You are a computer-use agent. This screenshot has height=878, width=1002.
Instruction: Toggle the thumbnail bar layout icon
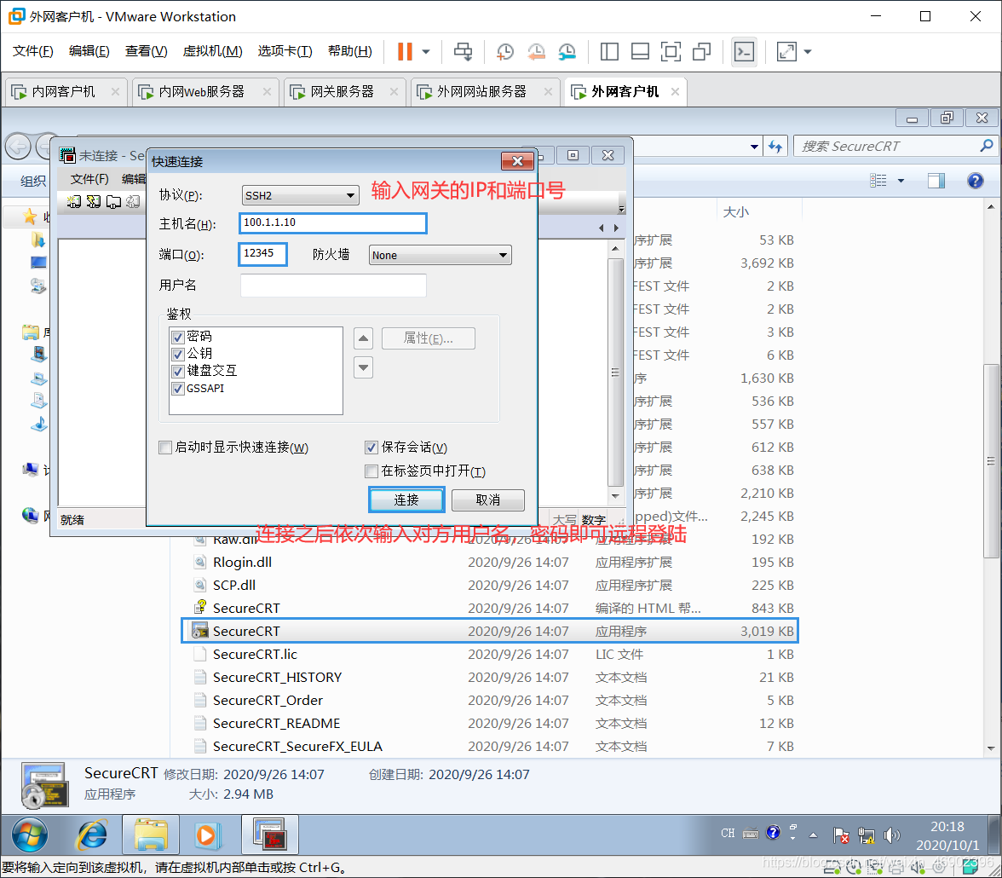coord(641,52)
